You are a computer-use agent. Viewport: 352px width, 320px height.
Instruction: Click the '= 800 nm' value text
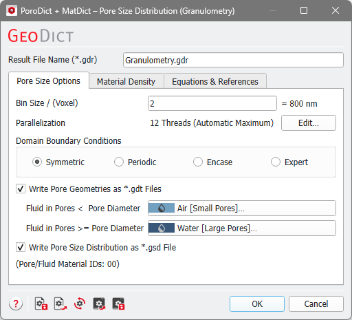[x=299, y=104]
